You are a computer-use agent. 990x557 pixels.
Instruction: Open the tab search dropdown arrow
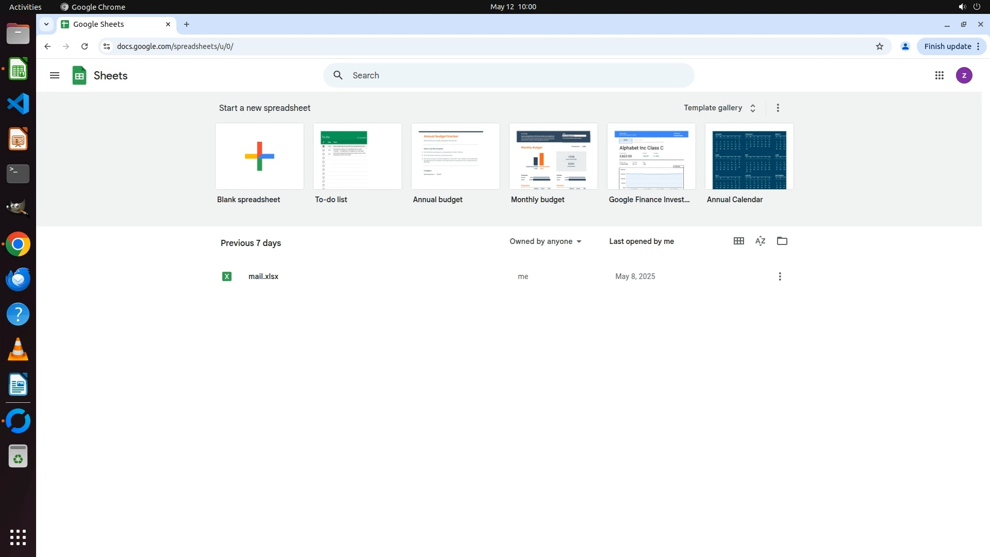(46, 24)
